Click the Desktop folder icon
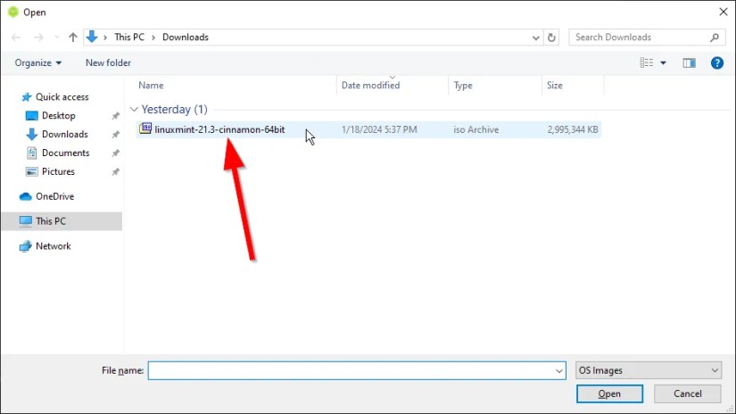The width and height of the screenshot is (736, 414). point(31,115)
